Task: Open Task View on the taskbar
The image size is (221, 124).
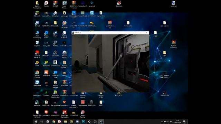Action: pos(41,122)
